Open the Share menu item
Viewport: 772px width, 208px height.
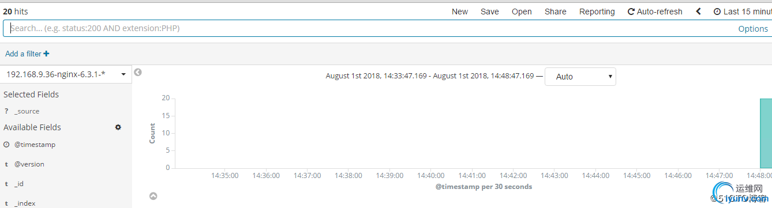pos(556,12)
